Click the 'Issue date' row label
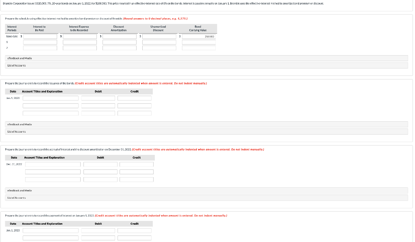This screenshot has width=415, height=242. click(x=12, y=36)
